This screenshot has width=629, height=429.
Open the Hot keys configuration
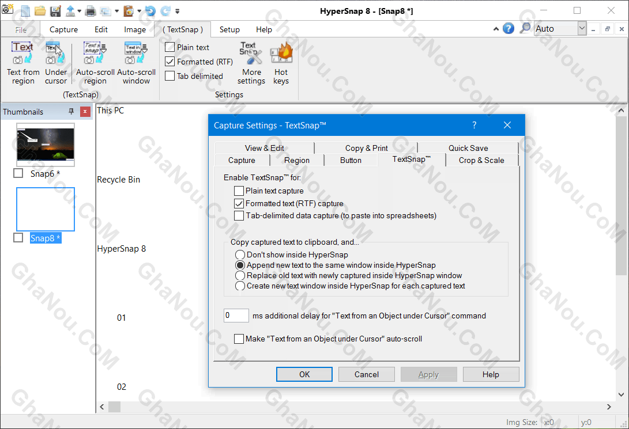tap(281, 63)
